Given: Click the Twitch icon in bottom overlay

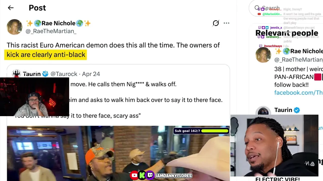Looking at the screenshot, I should tap(150, 175).
